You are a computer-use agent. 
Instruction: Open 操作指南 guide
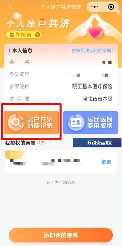24,35
